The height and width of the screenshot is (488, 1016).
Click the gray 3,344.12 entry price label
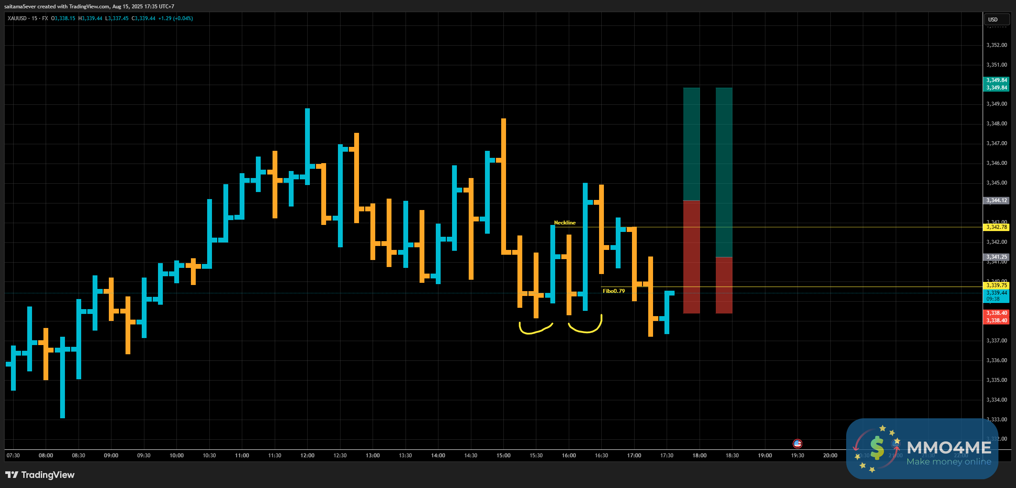pos(996,200)
